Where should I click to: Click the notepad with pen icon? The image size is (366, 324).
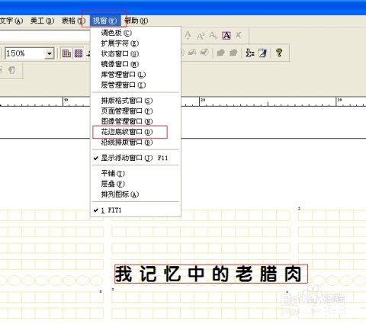[263, 53]
